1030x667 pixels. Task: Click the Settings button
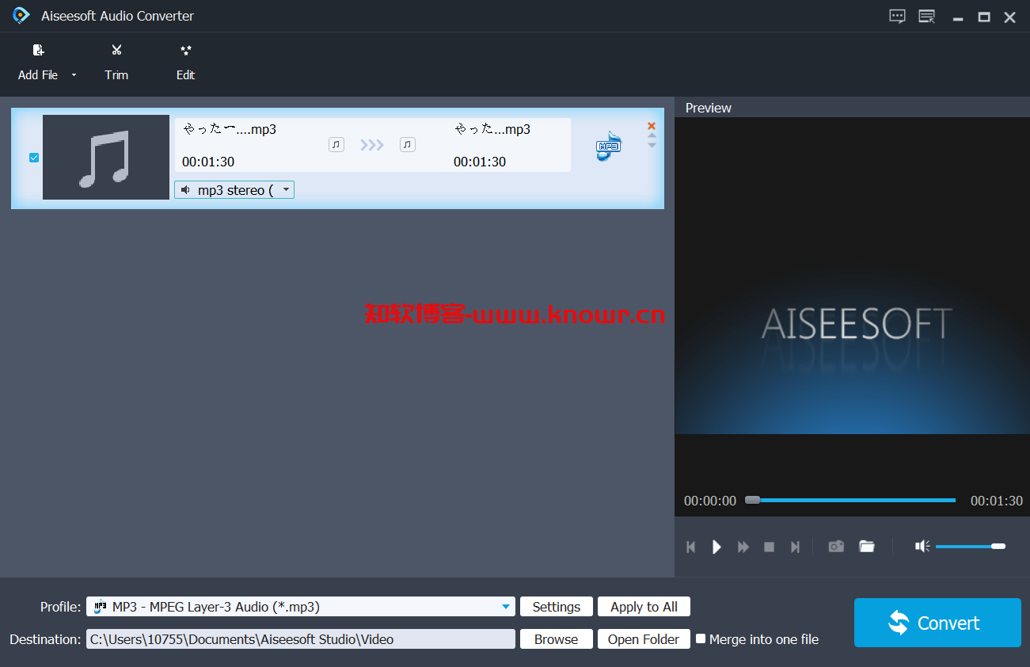557,607
